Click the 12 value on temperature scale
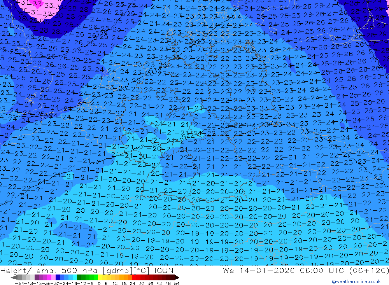The height and width of the screenshot is (285, 389). pyautogui.click(x=115, y=283)
